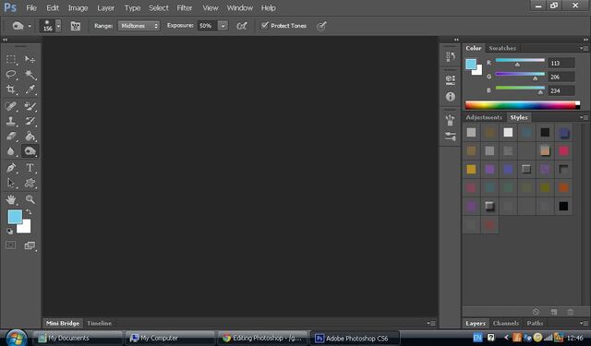The image size is (591, 346).
Task: Open the Windows Start button
Action: point(16,338)
